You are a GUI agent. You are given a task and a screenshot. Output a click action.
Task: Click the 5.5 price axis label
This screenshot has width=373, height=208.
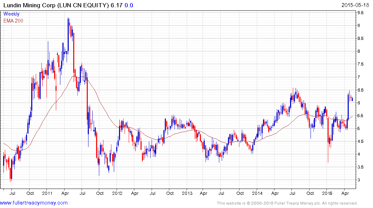pos(361,115)
